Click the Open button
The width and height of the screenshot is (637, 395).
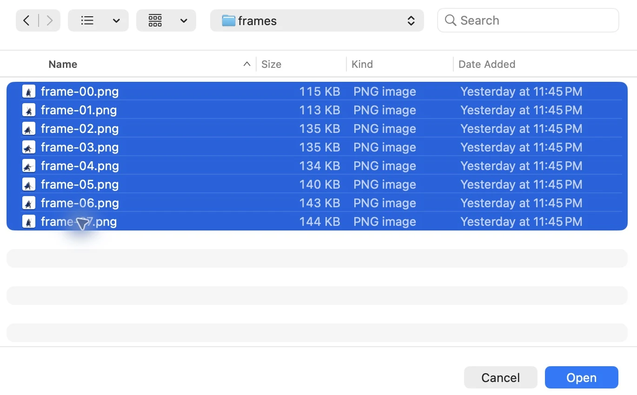click(582, 377)
